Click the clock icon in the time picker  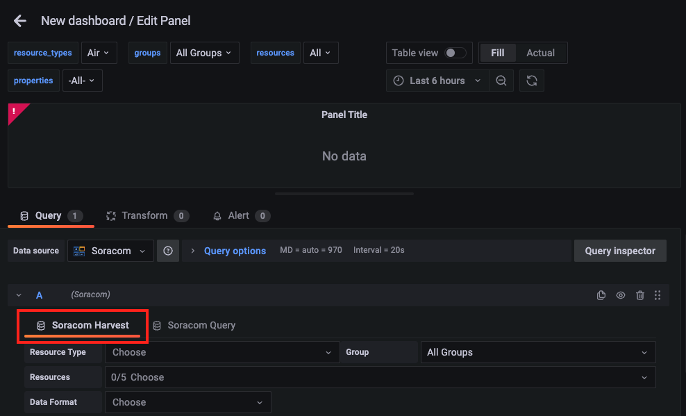pyautogui.click(x=398, y=80)
